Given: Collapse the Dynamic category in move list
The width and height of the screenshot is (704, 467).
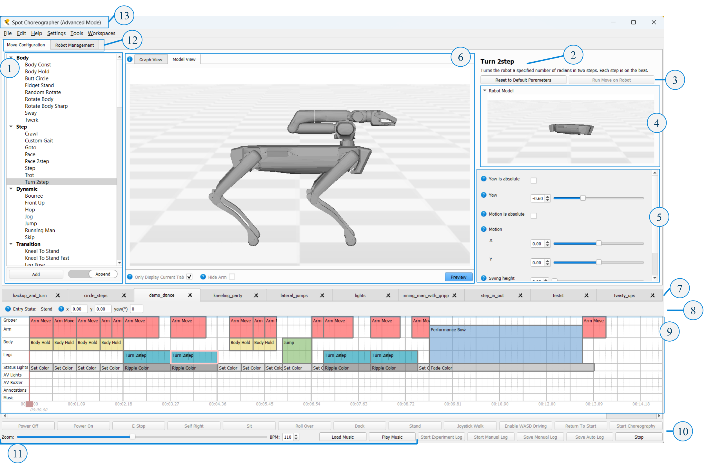Looking at the screenshot, I should [11, 189].
